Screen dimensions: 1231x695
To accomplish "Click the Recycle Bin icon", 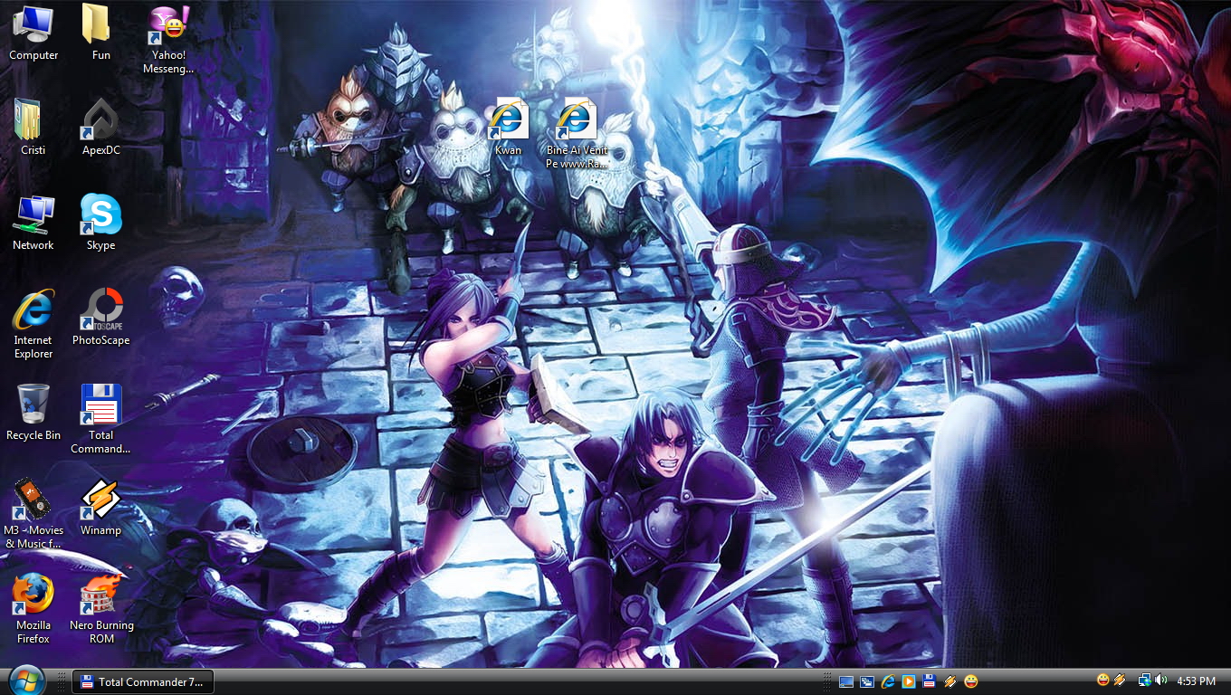I will point(33,405).
